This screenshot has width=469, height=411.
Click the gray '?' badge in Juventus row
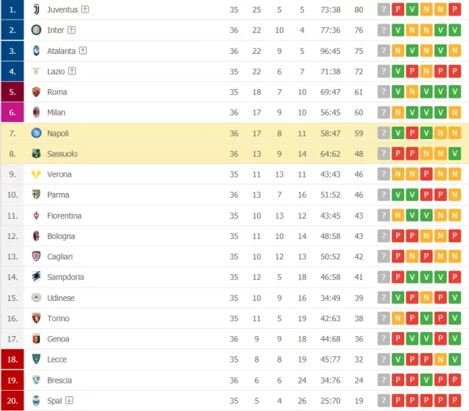pos(383,9)
